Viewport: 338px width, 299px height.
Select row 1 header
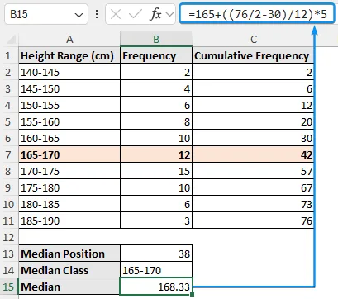point(8,55)
